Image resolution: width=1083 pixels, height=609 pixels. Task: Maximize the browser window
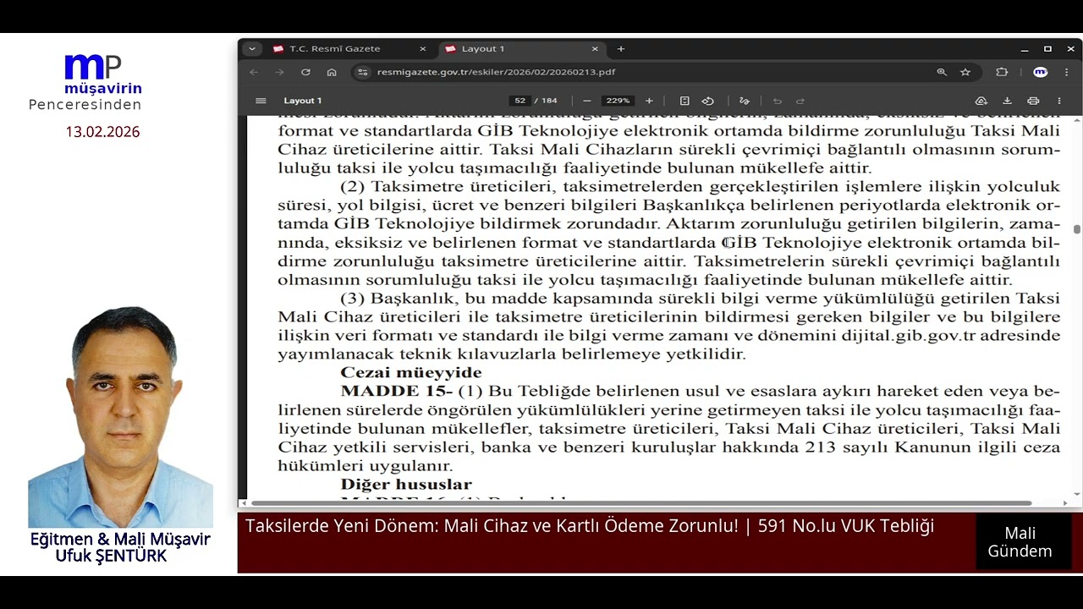point(1047,49)
